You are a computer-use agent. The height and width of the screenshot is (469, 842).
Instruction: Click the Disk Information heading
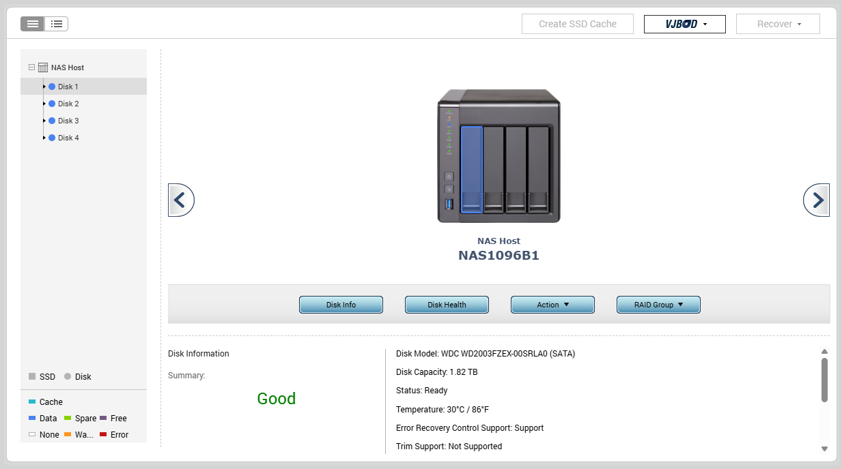[199, 354]
